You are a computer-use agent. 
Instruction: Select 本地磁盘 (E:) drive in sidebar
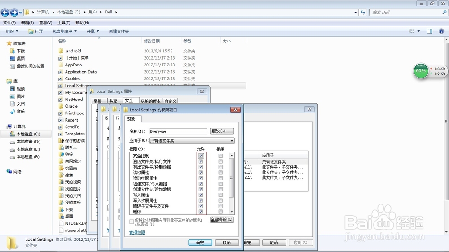click(25, 149)
